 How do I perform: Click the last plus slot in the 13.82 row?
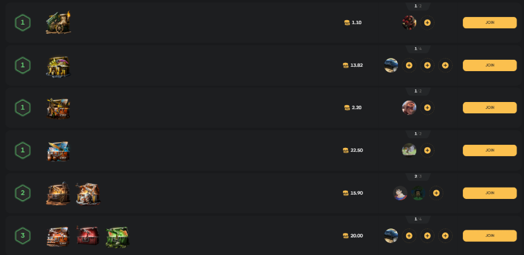tap(445, 65)
